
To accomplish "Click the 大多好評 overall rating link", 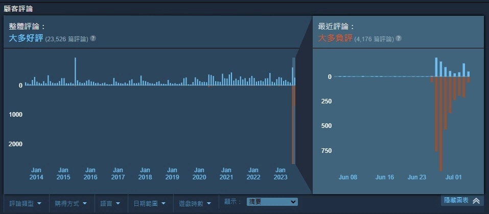I will (26, 39).
